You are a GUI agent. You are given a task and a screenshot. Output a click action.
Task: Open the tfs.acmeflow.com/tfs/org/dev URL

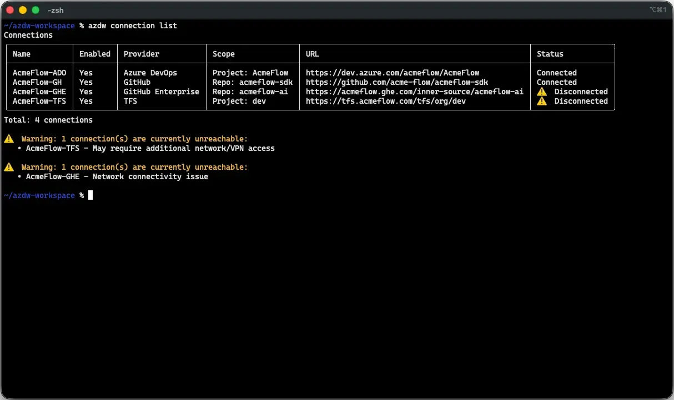[386, 101]
